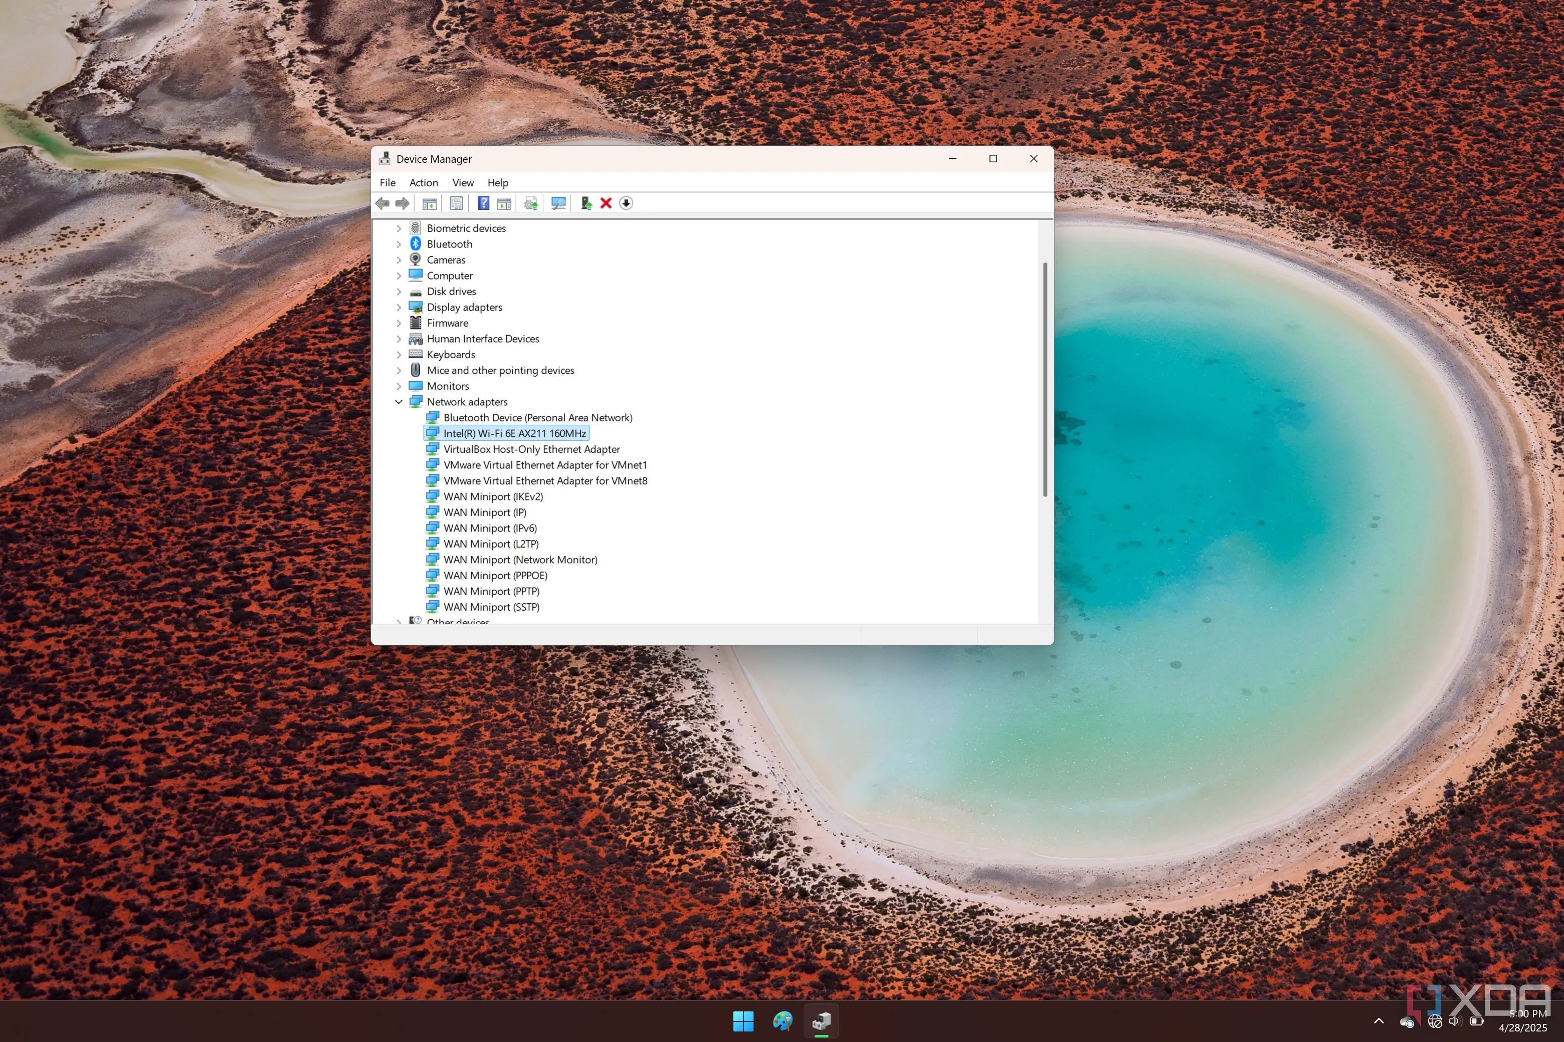
Task: Click the Forward navigation arrow icon
Action: point(403,203)
